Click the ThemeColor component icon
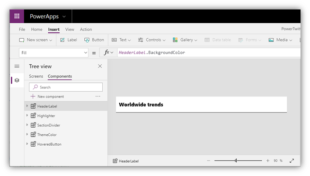The image size is (310, 176). 33,134
